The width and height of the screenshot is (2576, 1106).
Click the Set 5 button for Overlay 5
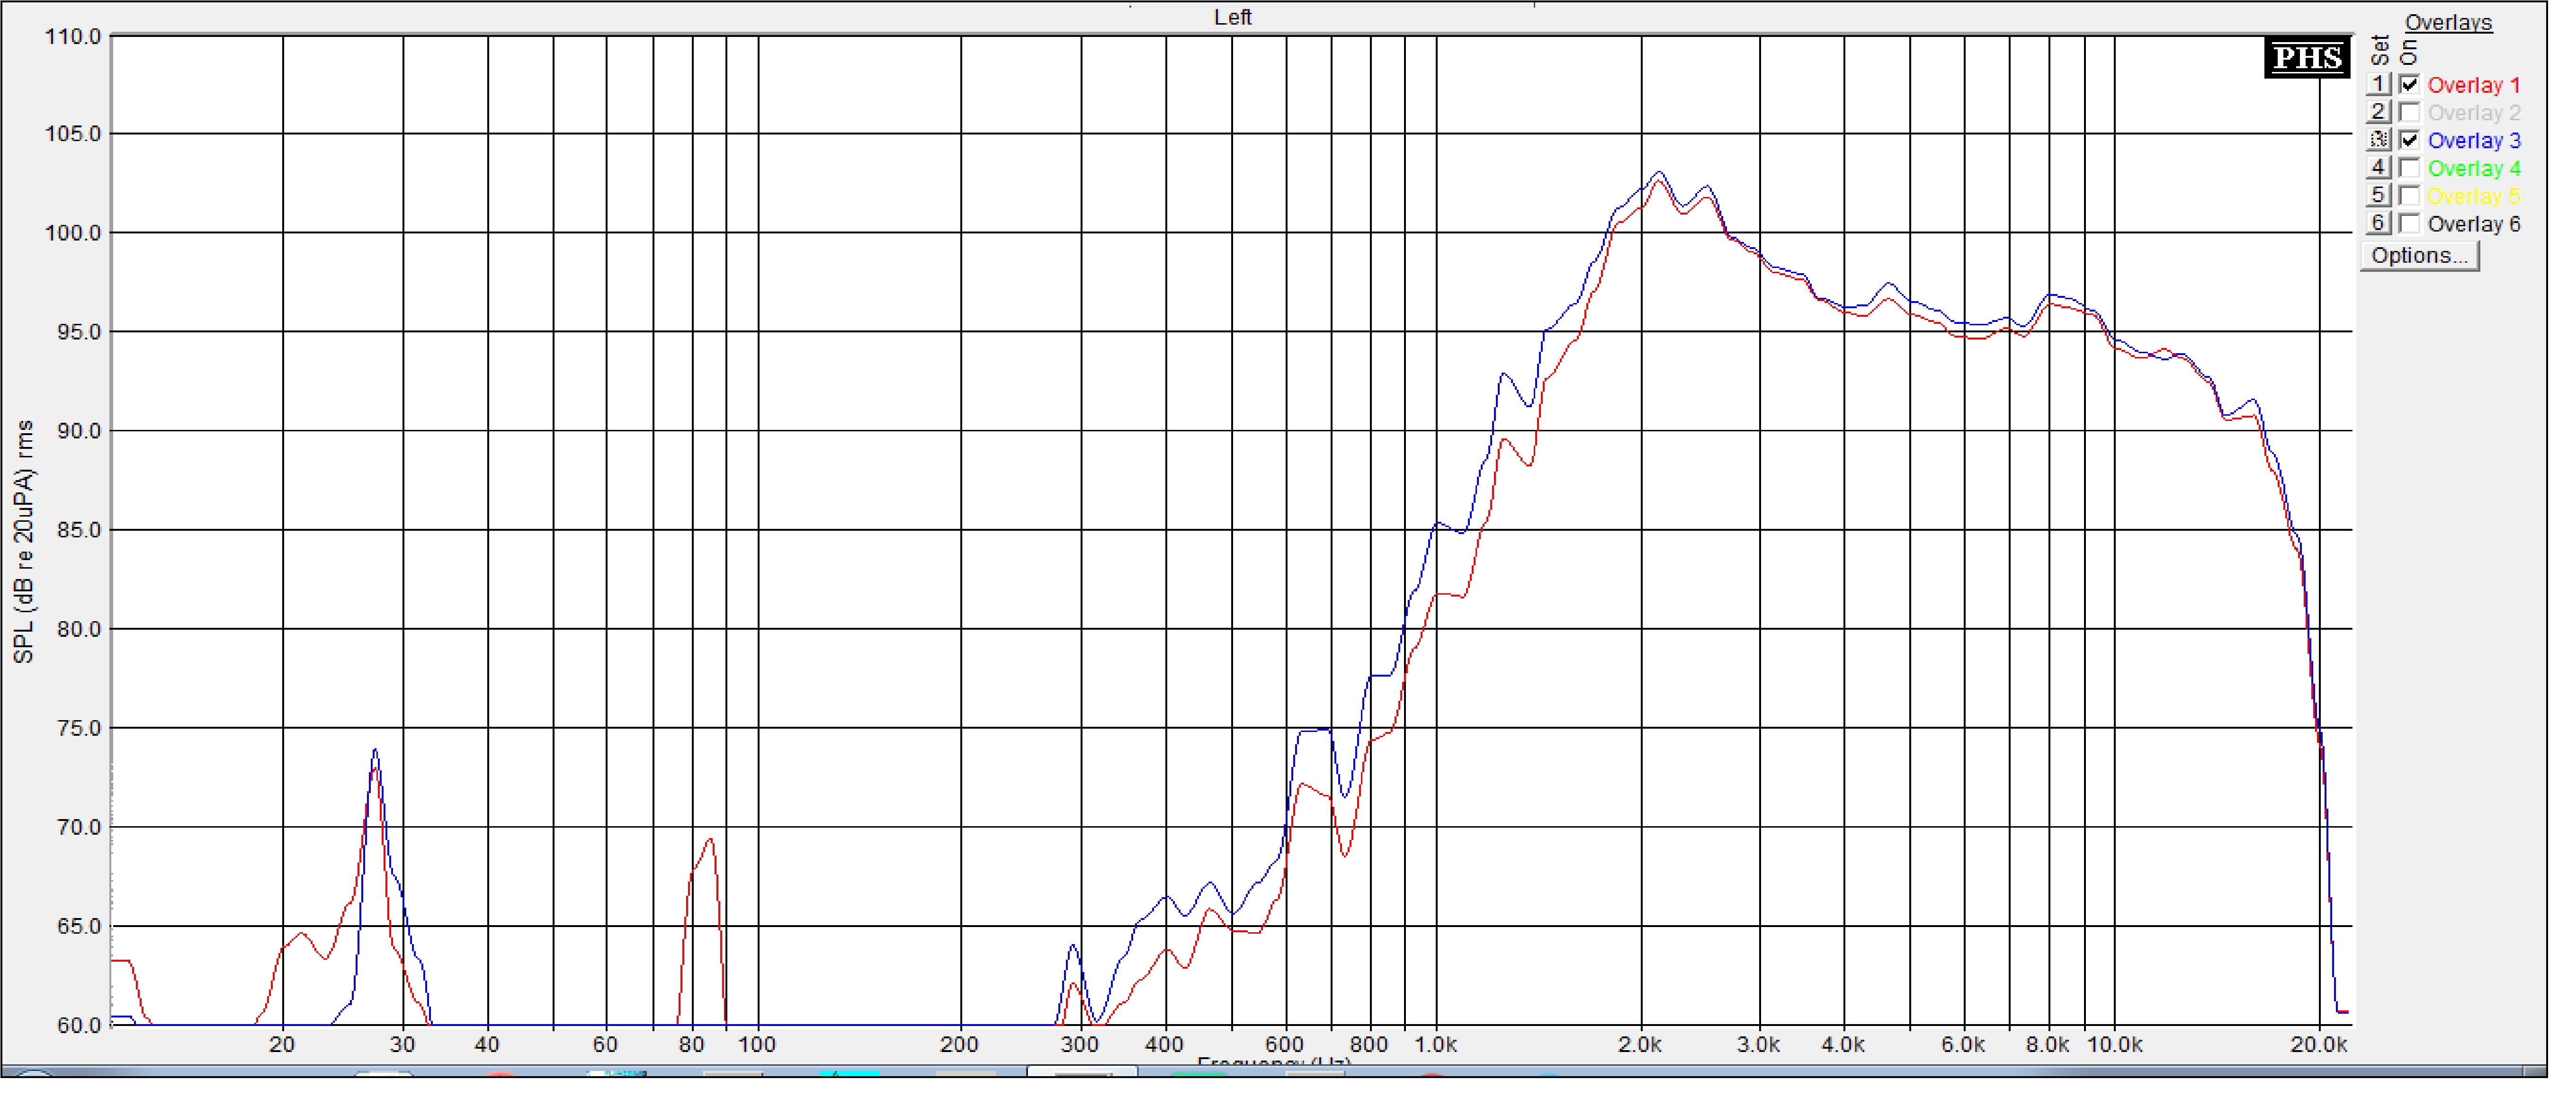[2378, 195]
